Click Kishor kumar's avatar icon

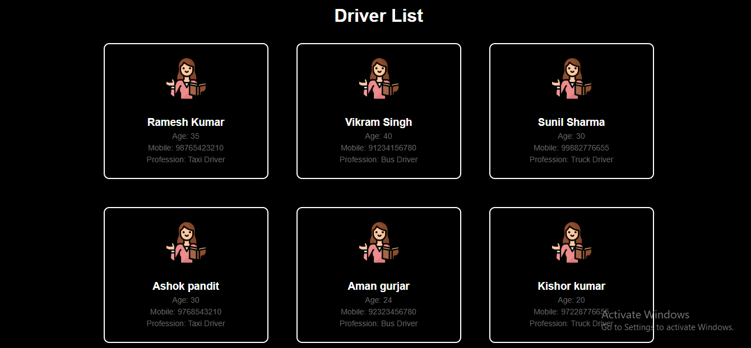point(572,243)
